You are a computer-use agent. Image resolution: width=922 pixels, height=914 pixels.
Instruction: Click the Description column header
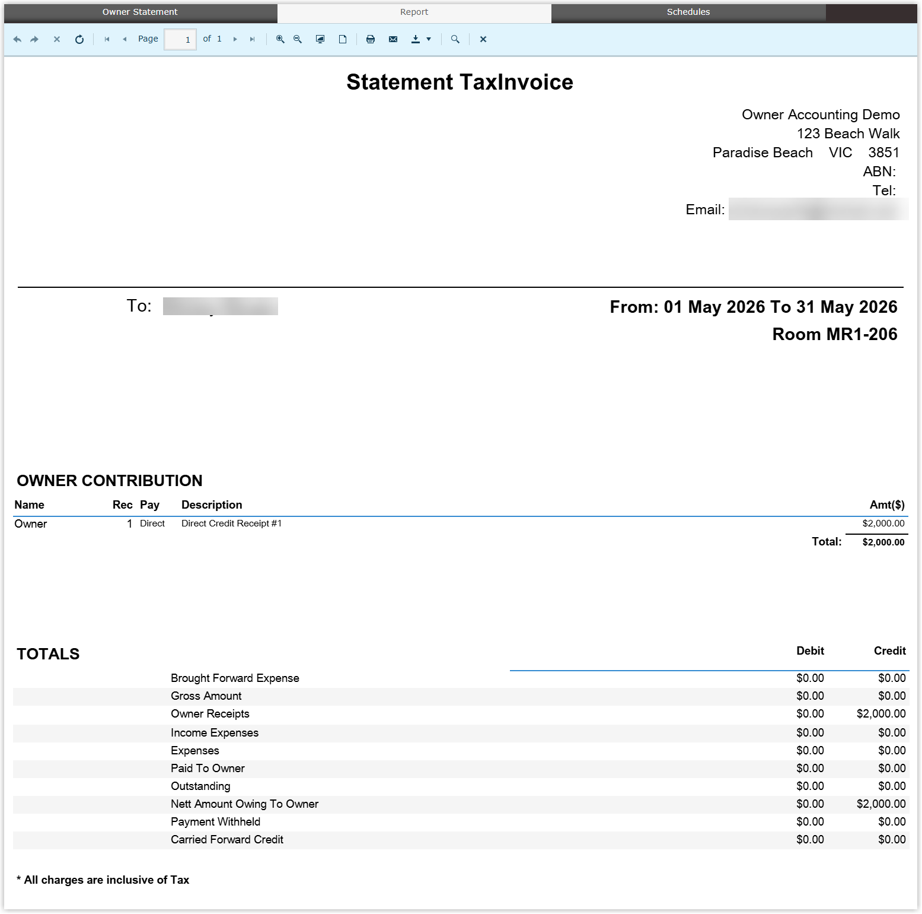pos(212,505)
